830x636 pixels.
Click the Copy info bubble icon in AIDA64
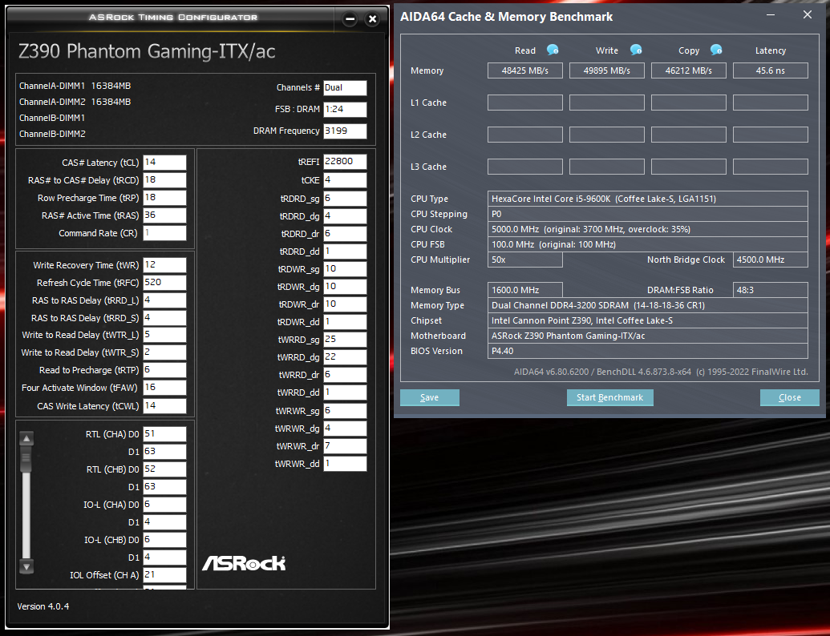pos(716,50)
